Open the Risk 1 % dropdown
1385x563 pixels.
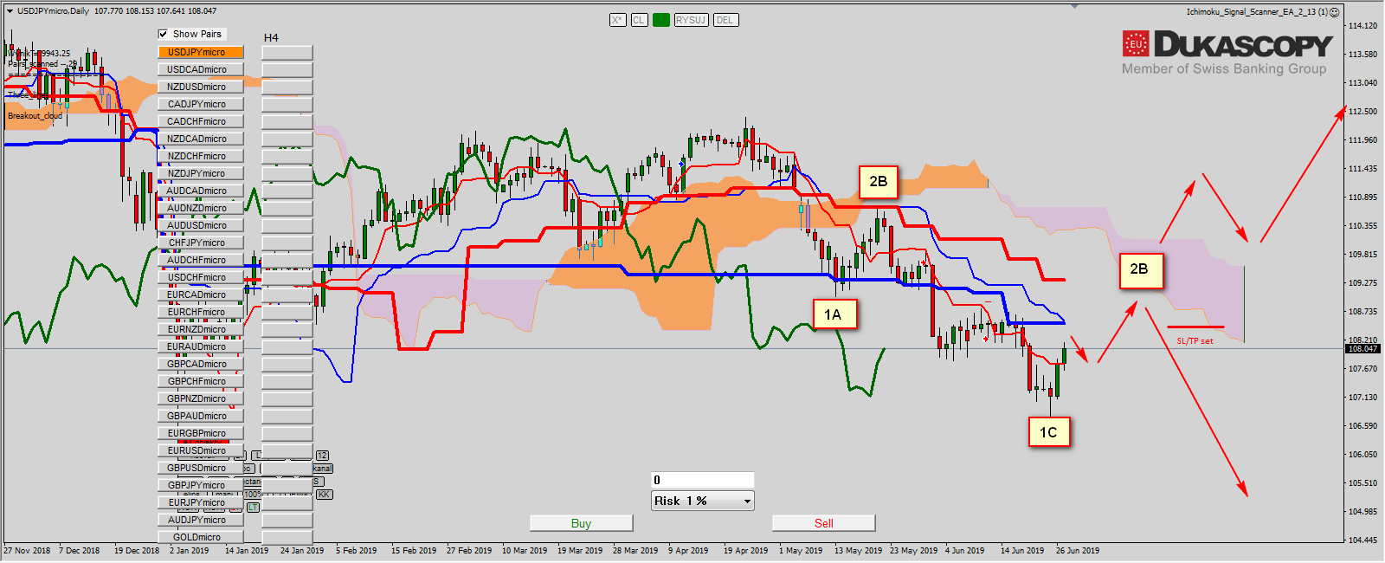(x=747, y=501)
